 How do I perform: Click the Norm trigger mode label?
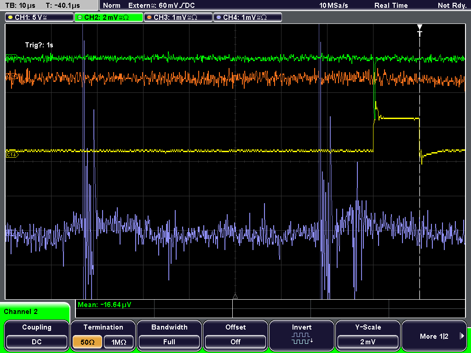pyautogui.click(x=112, y=6)
